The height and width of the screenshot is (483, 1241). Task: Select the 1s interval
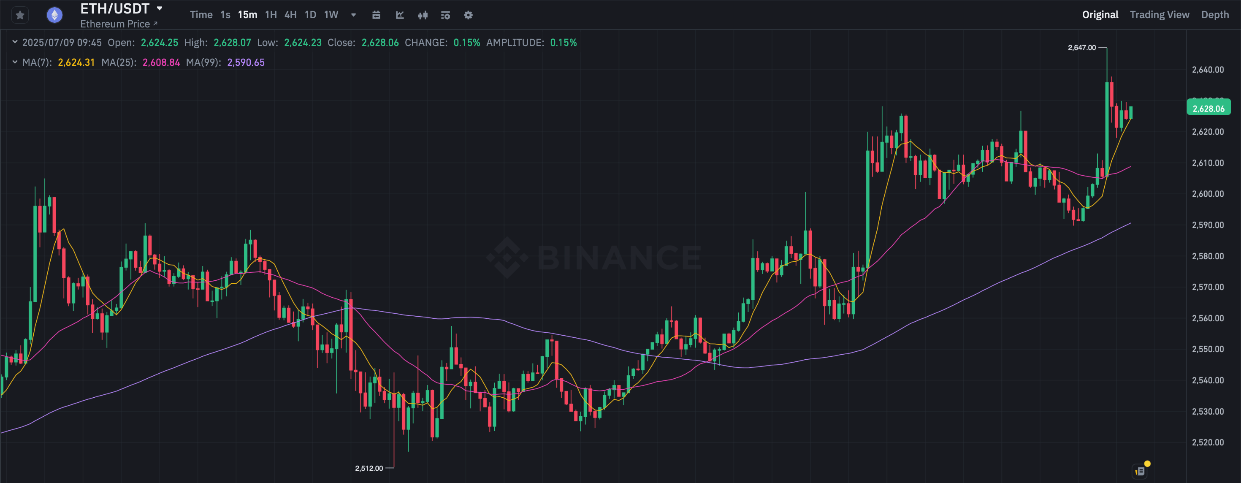click(225, 15)
